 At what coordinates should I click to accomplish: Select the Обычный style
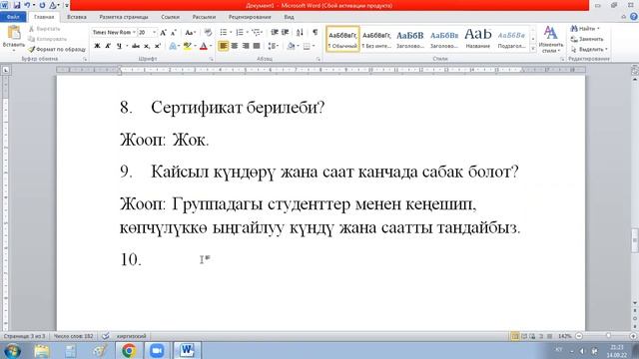(342, 39)
